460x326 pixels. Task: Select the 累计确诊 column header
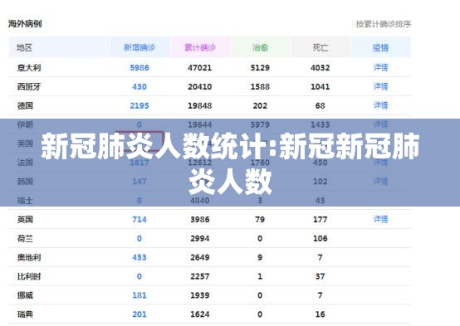200,47
